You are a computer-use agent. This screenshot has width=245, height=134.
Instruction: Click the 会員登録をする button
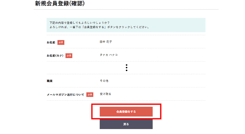(126, 112)
